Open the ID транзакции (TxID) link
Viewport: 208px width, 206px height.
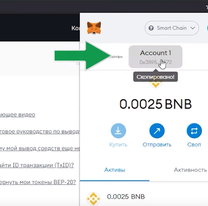coord(37,165)
